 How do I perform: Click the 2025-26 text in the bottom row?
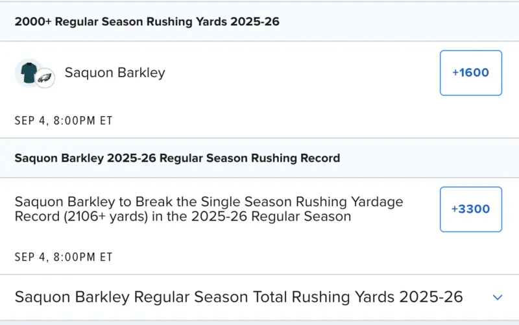click(431, 297)
